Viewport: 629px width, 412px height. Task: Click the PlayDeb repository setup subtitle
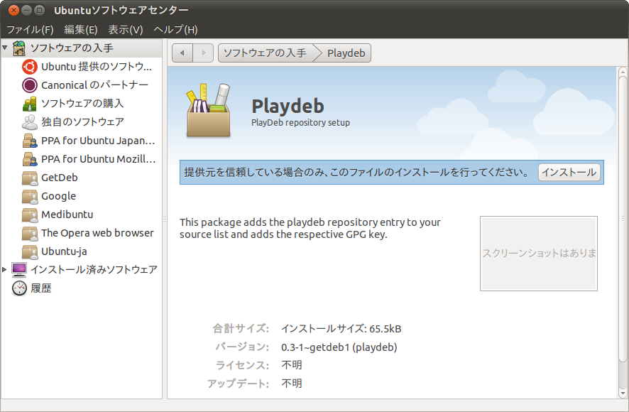(300, 123)
